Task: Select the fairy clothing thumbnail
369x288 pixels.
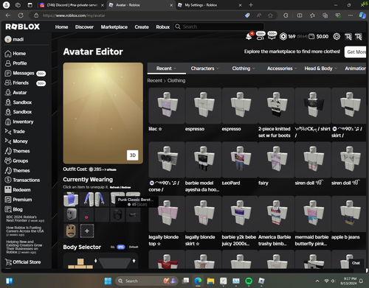Action: pos(276,160)
